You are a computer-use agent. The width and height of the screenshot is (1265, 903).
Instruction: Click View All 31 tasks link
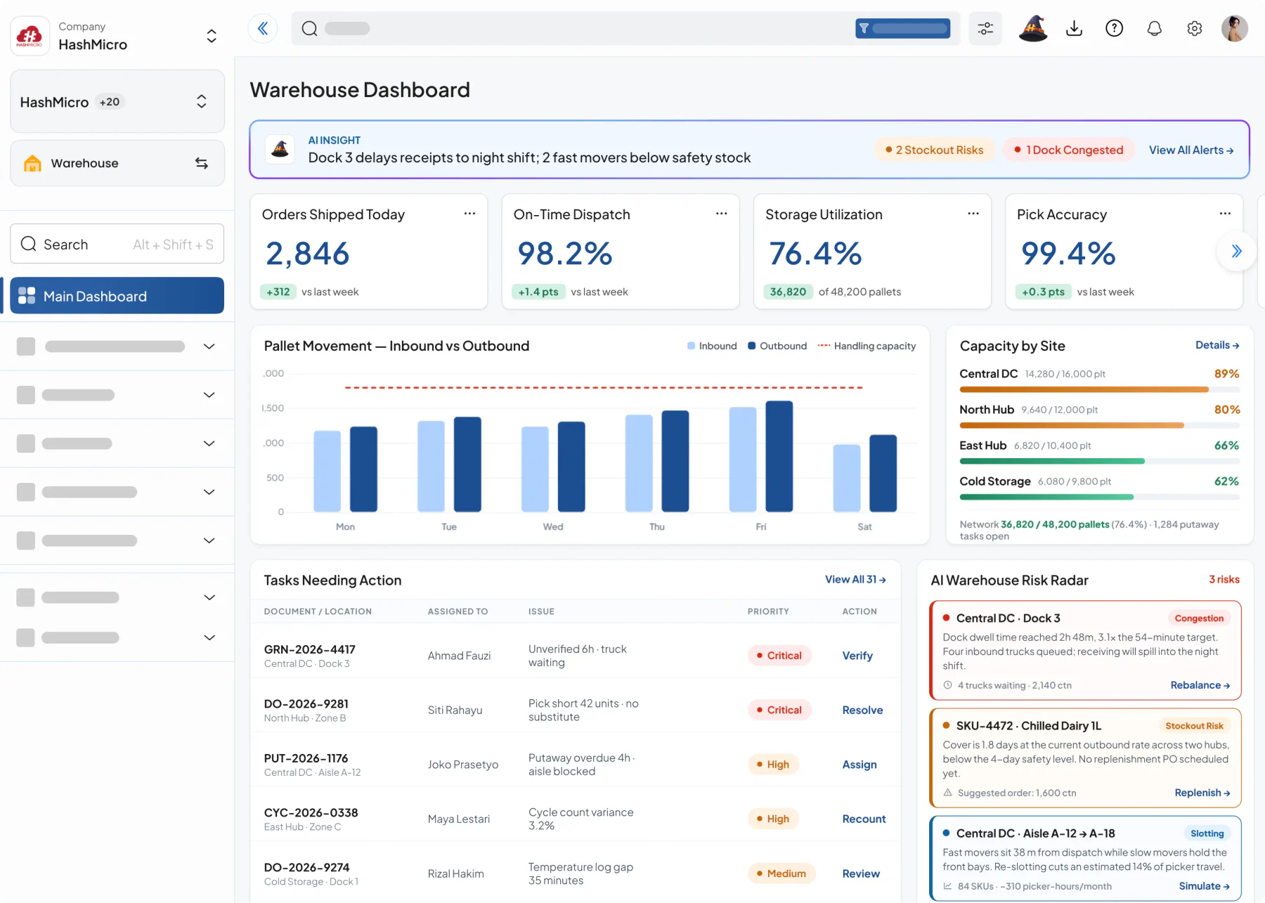(x=855, y=580)
